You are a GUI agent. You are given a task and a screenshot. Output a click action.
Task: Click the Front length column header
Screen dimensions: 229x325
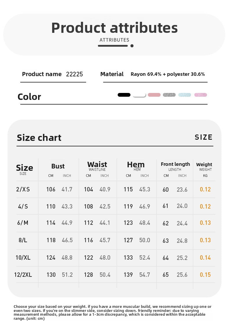(x=175, y=164)
